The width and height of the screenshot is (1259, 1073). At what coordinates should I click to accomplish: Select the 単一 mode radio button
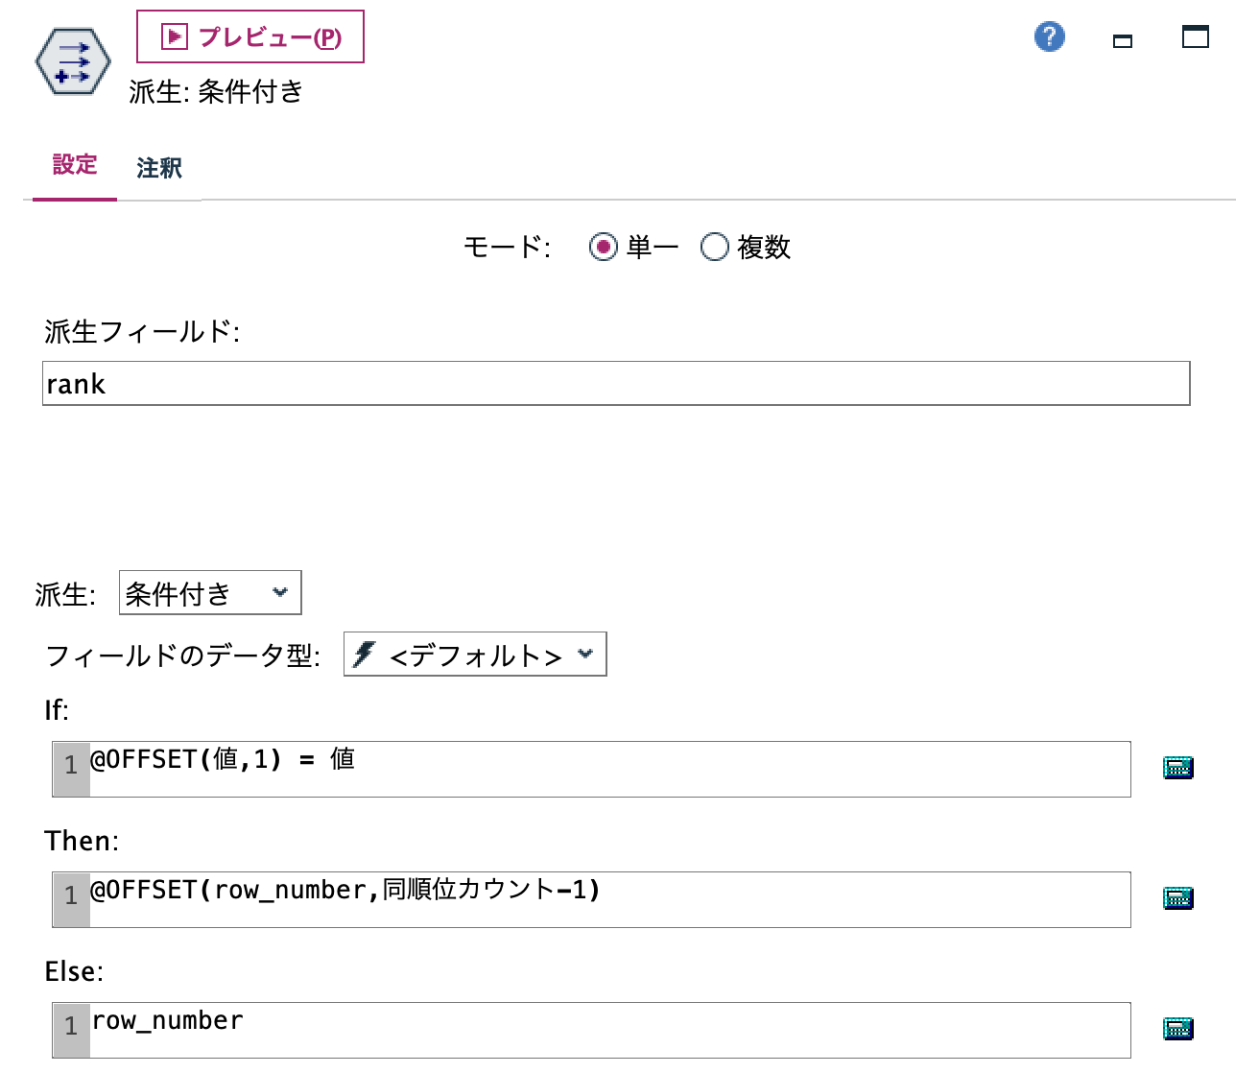pos(603,247)
